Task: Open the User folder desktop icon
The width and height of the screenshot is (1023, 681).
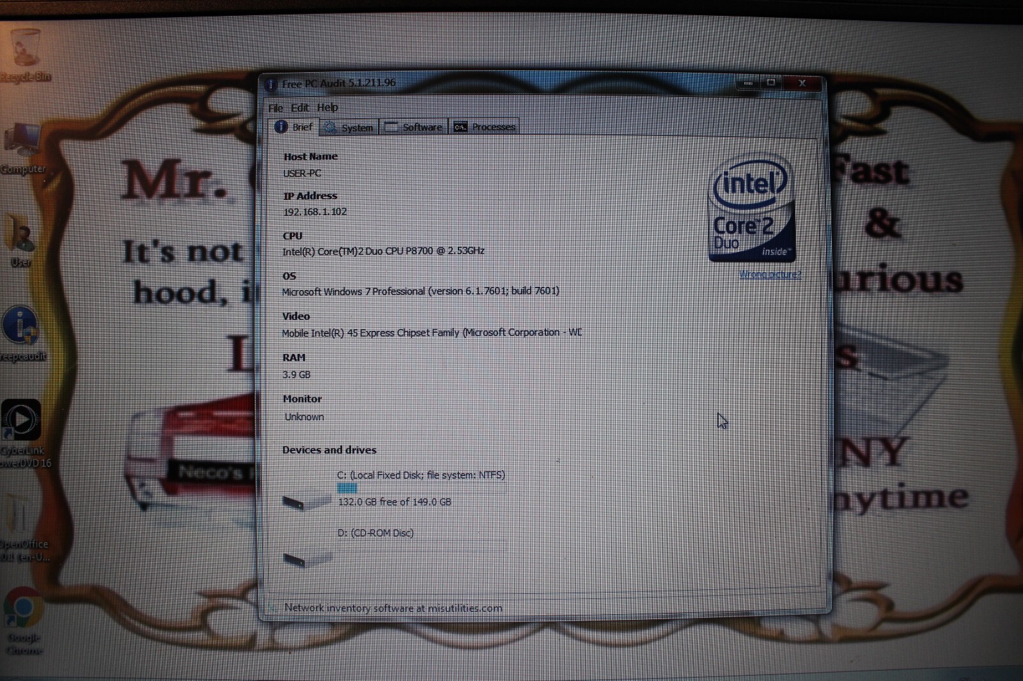Action: (x=21, y=241)
